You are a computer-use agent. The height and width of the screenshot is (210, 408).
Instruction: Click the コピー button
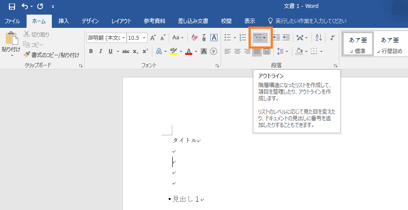(x=33, y=45)
